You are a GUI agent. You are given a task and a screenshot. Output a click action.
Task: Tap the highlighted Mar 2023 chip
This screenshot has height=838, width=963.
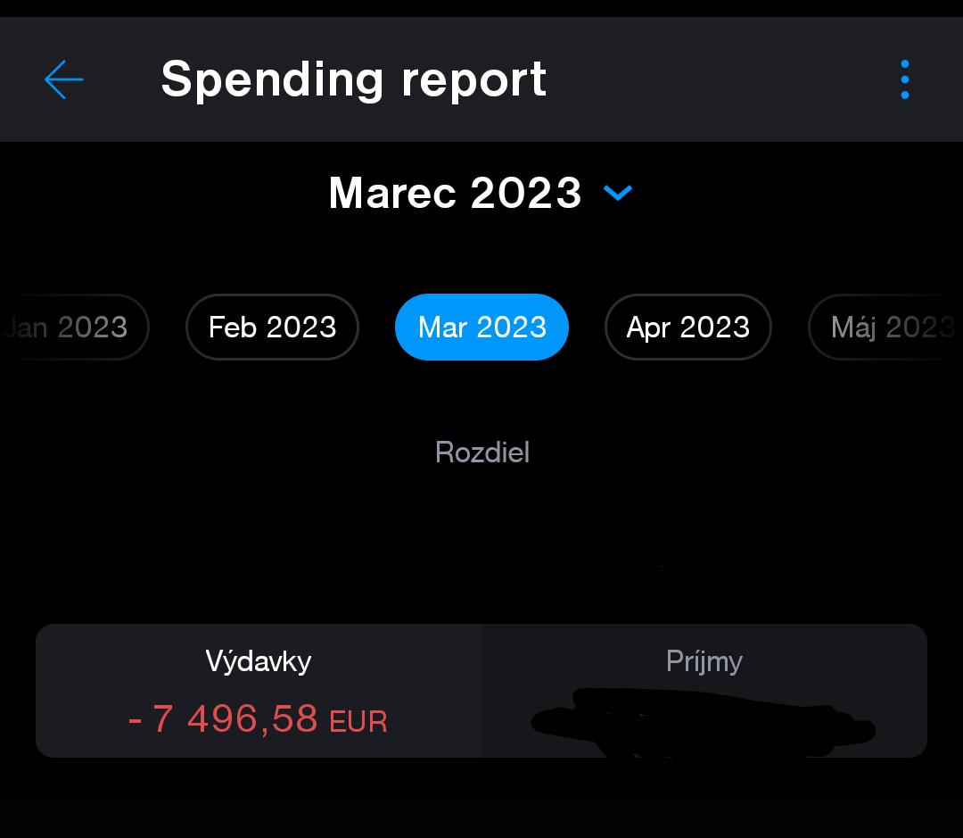click(x=481, y=328)
